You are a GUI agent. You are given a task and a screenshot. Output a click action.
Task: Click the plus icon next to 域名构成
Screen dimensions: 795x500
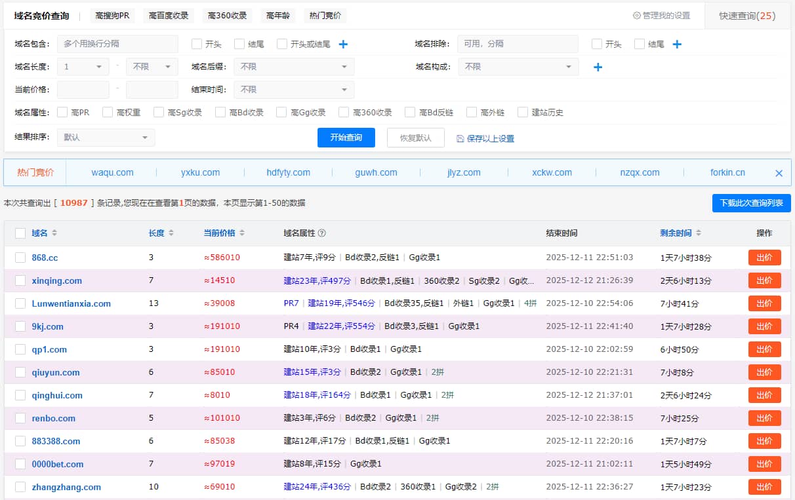tap(598, 66)
